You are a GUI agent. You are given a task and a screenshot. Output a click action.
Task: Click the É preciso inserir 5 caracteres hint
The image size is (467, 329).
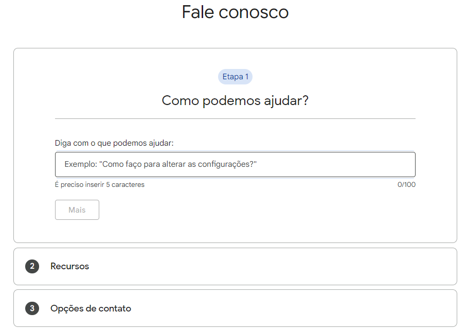click(x=100, y=184)
